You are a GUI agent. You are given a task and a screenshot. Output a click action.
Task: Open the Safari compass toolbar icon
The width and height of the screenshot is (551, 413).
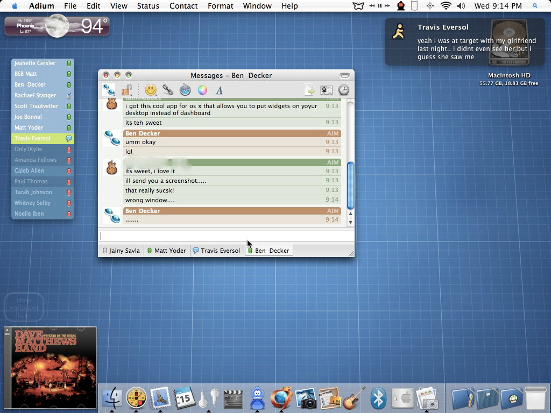pos(185,90)
